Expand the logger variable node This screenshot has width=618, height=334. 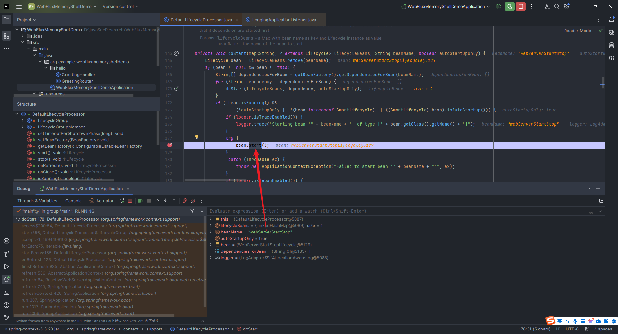[x=211, y=258]
